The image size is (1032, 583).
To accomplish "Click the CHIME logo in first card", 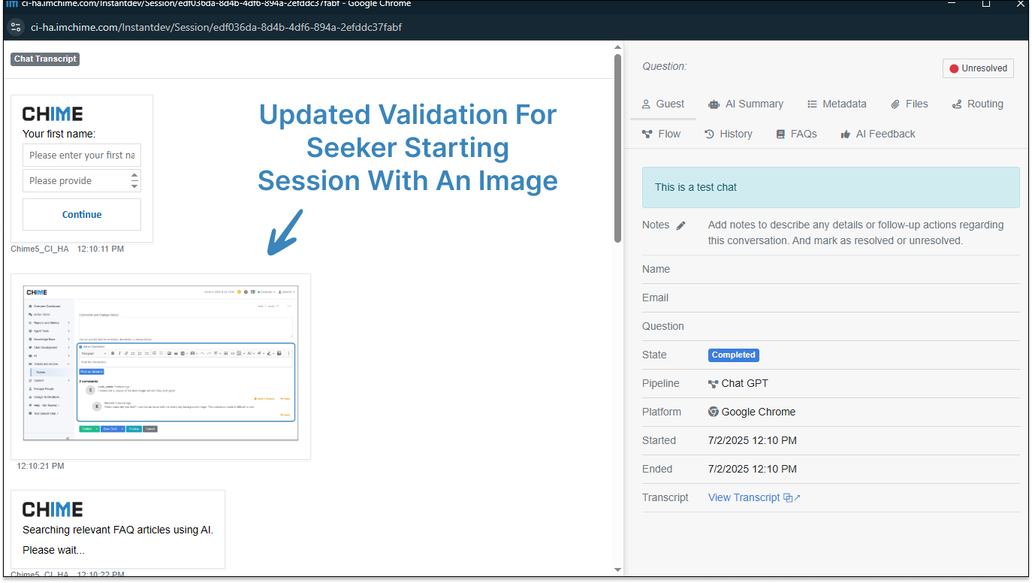I will click(x=53, y=114).
